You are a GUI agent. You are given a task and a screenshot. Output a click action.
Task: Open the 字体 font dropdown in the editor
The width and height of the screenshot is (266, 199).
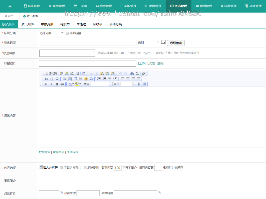pos(100,84)
